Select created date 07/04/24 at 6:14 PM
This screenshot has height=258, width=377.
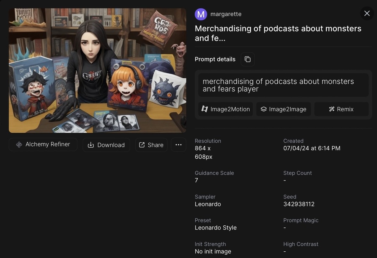coord(312,148)
